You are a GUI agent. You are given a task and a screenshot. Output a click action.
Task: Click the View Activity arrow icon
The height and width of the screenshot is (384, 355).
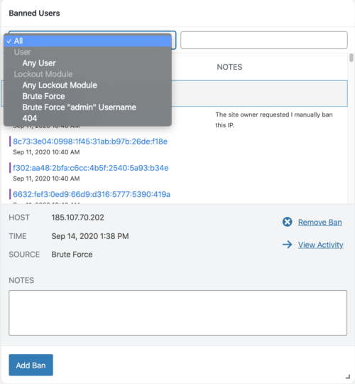[287, 245]
